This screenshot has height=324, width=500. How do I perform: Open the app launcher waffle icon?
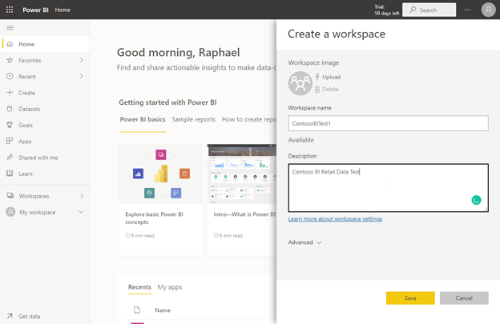point(10,10)
